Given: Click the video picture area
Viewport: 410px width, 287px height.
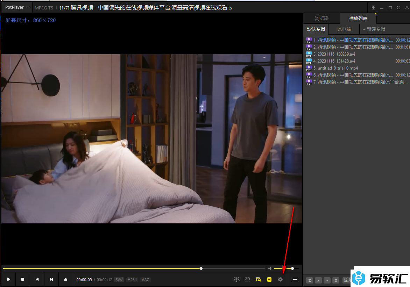Looking at the screenshot, I should click(x=152, y=139).
